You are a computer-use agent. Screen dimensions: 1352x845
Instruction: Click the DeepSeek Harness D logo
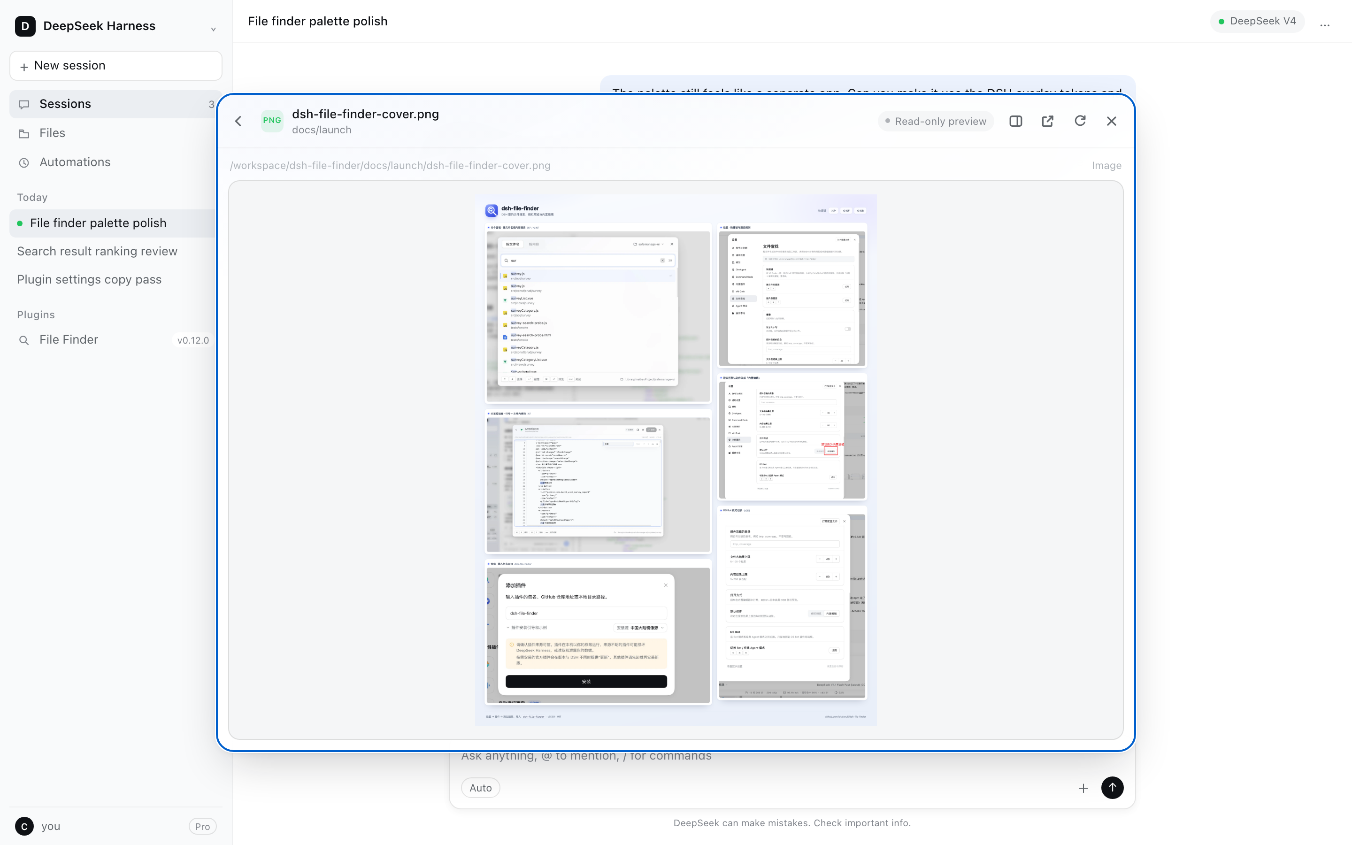[25, 26]
